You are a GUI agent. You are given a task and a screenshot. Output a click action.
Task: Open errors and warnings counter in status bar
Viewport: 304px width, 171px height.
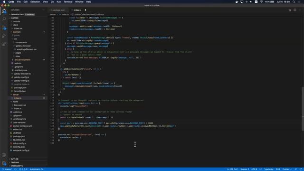(23, 169)
